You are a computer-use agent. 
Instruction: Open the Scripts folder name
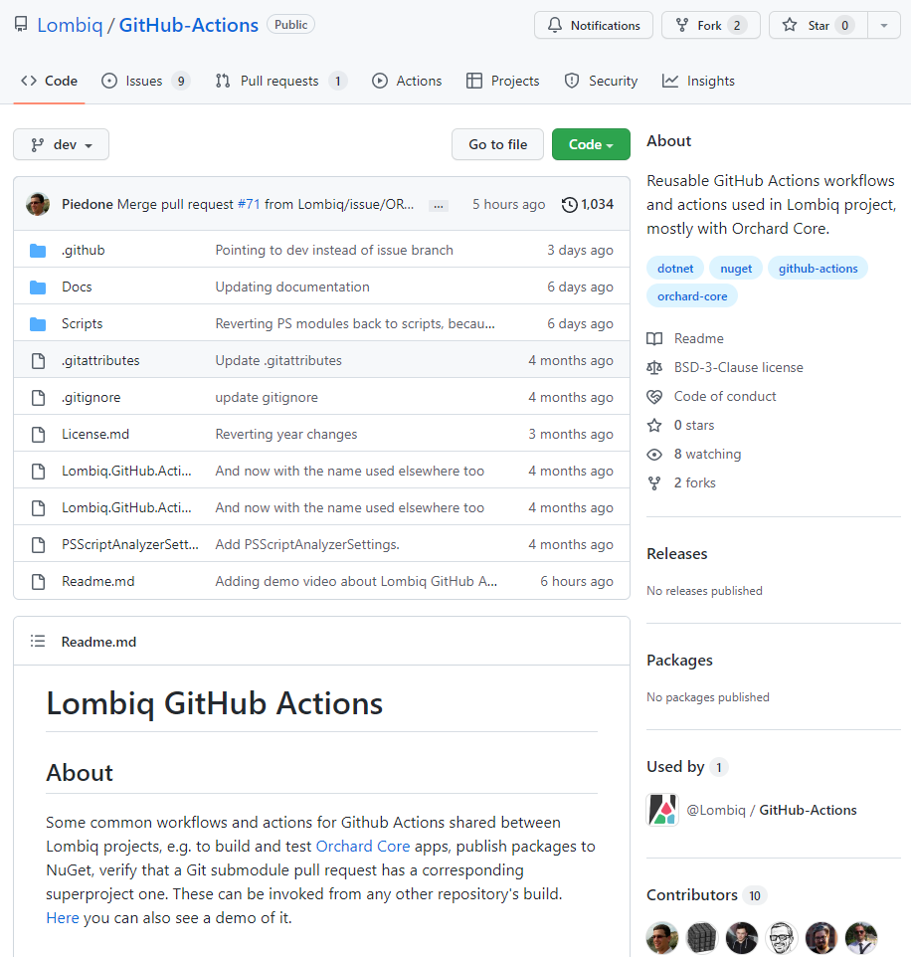82,323
